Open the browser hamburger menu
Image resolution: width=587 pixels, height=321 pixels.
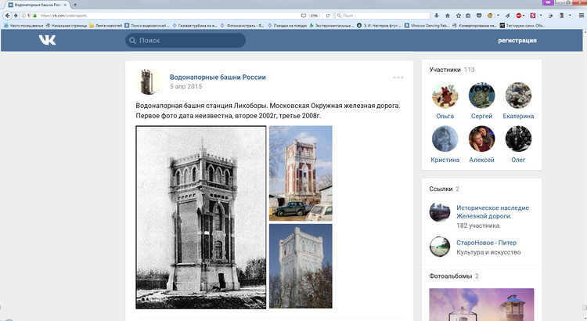[x=582, y=16]
